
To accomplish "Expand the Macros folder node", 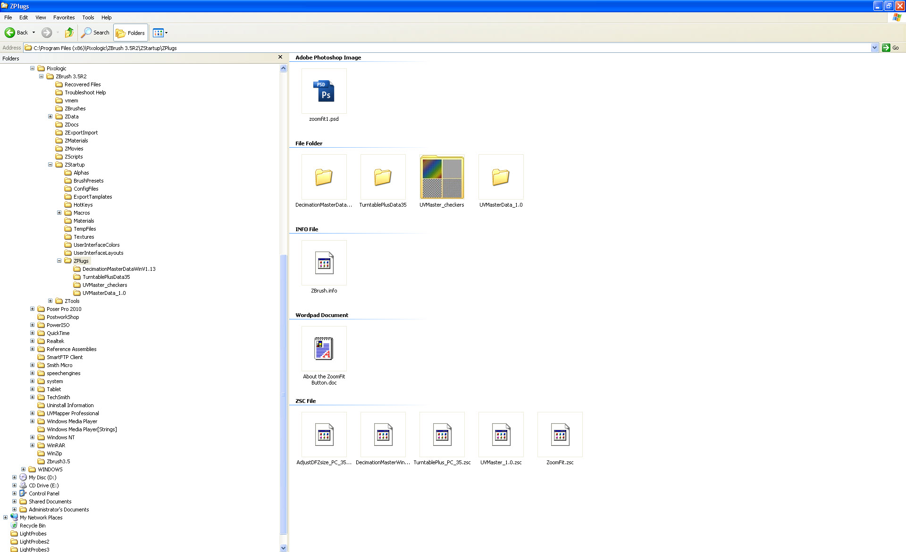I will [x=59, y=213].
